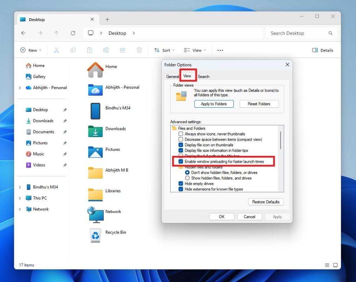The image size is (356, 282).
Task: Click the Forward navigation arrow
Action: [x=40, y=33]
